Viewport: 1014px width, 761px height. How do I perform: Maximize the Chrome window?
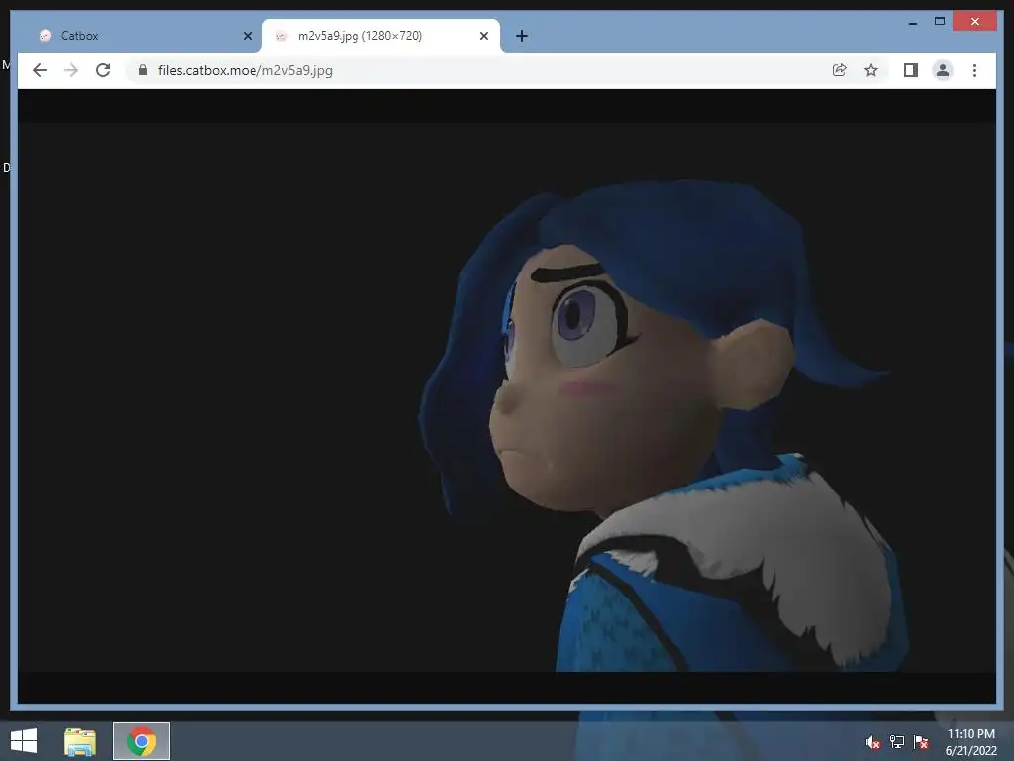tap(940, 22)
